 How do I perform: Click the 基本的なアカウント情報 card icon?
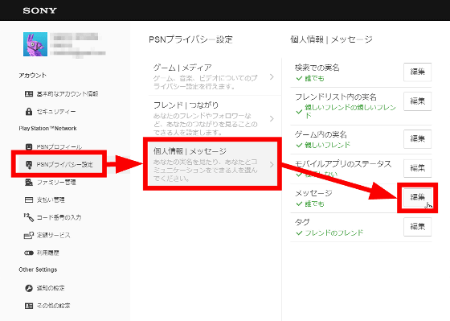(x=29, y=94)
